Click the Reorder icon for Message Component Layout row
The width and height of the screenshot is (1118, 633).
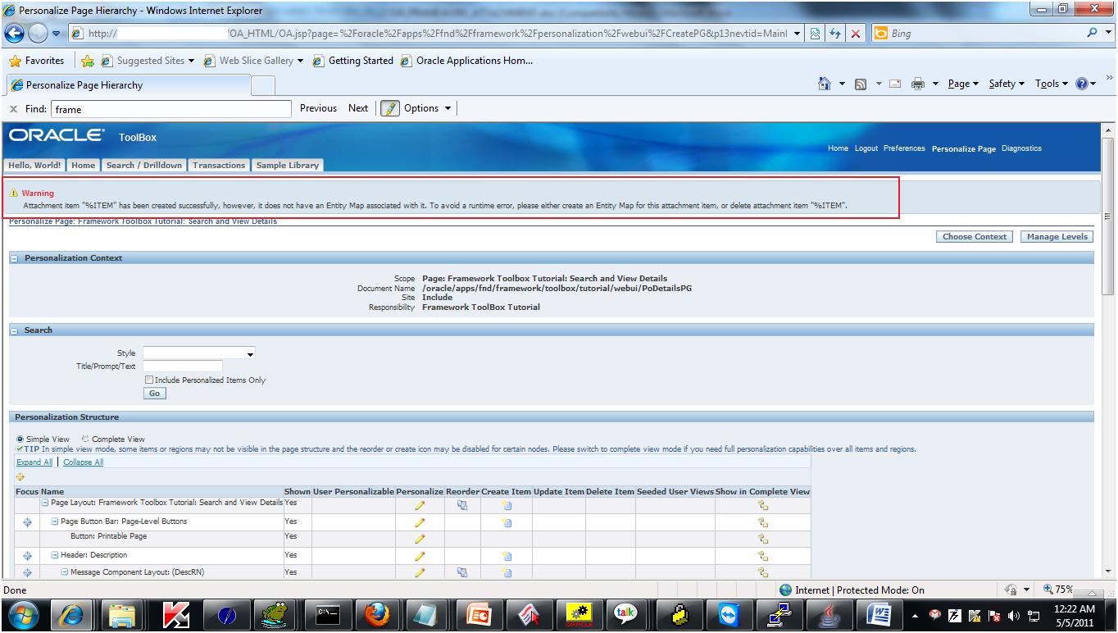pos(462,572)
